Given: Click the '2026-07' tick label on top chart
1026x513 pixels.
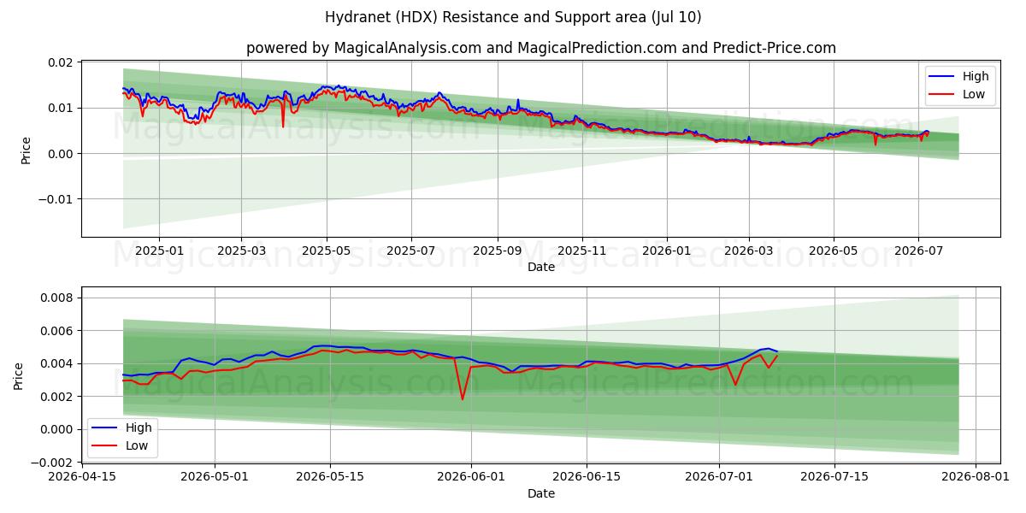Looking at the screenshot, I should click(918, 251).
